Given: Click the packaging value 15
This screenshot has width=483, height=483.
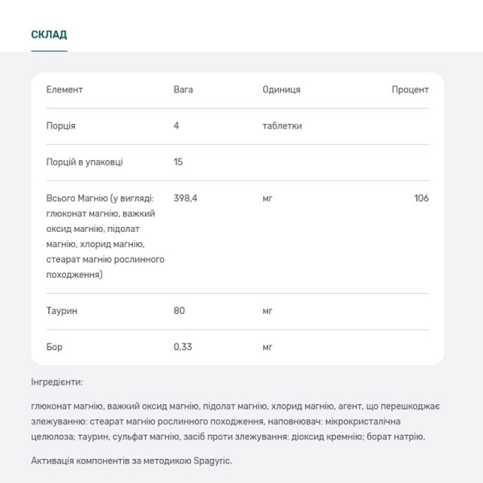Looking at the screenshot, I should click(x=178, y=162).
